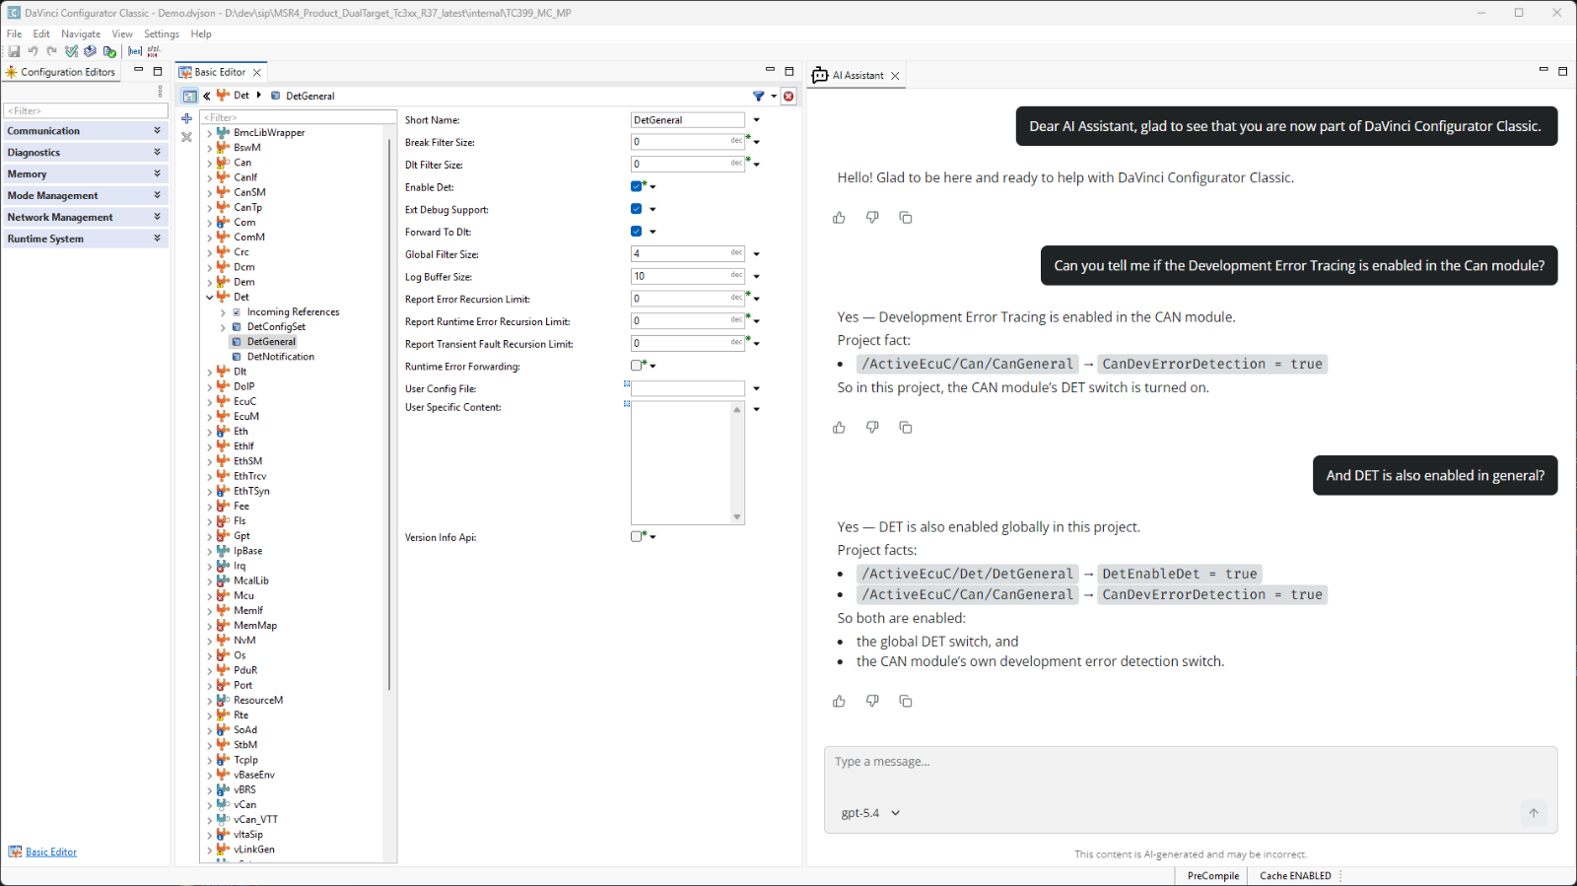Image resolution: width=1577 pixels, height=886 pixels.
Task: Uncheck the Enable Det checkbox
Action: click(637, 186)
